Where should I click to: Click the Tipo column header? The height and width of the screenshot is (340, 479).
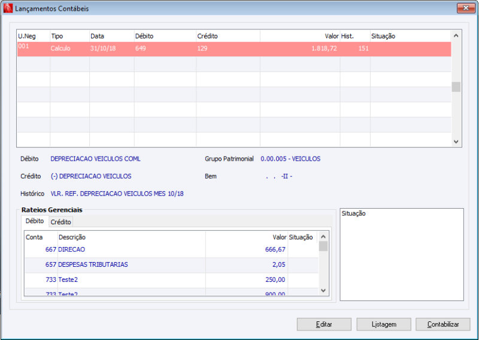pyautogui.click(x=69, y=36)
